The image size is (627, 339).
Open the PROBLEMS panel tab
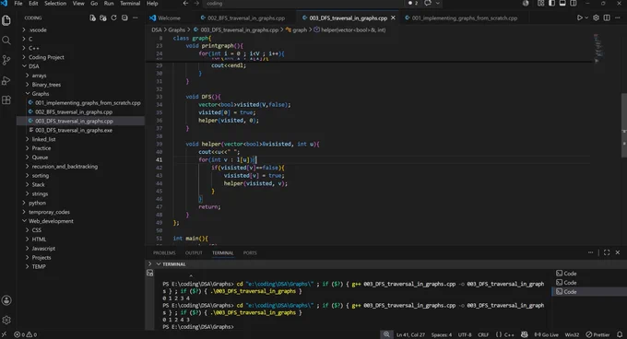(164, 252)
